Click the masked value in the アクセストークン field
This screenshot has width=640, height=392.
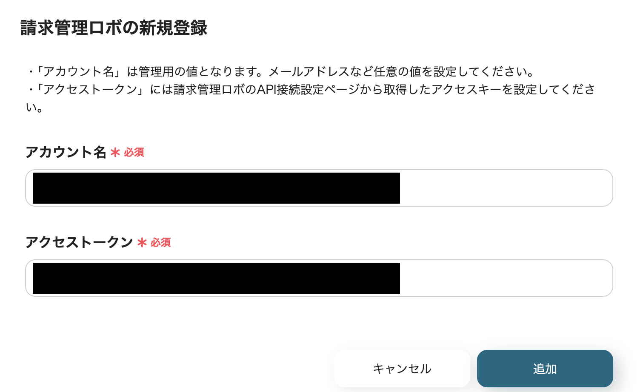pos(216,278)
